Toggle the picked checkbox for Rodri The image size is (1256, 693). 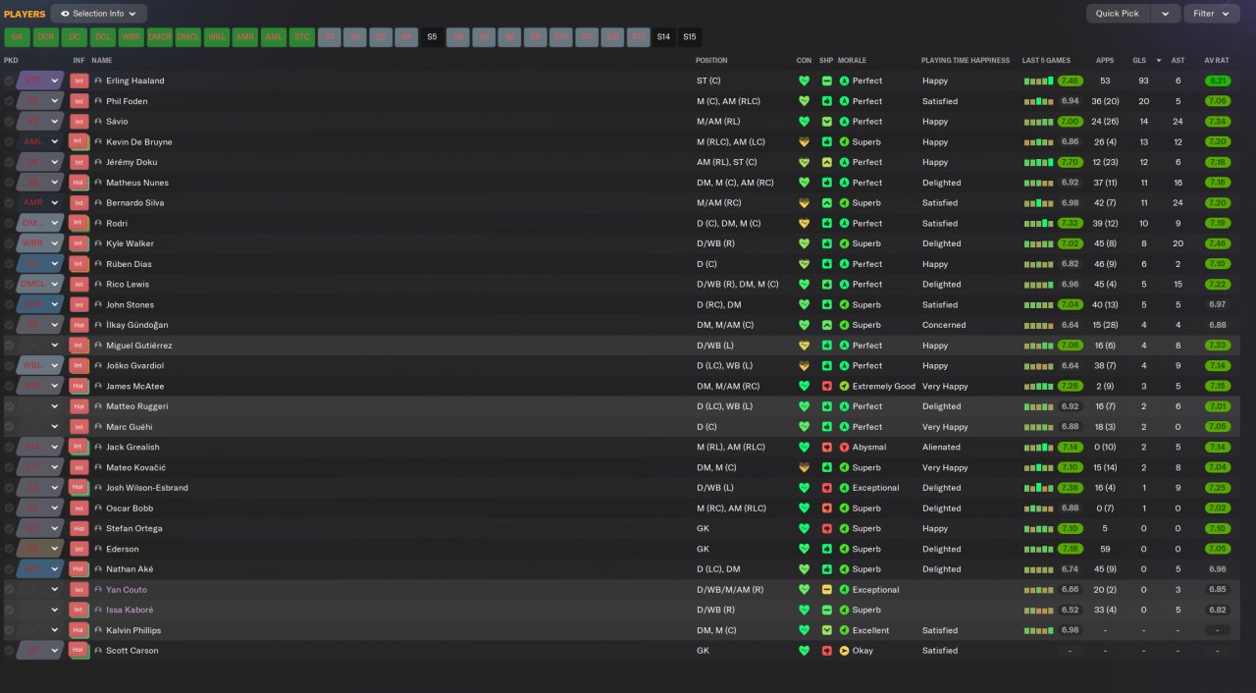point(9,223)
